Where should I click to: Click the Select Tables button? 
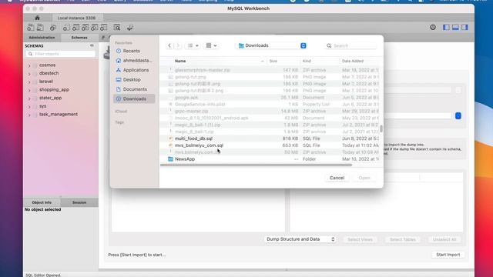(x=403, y=239)
